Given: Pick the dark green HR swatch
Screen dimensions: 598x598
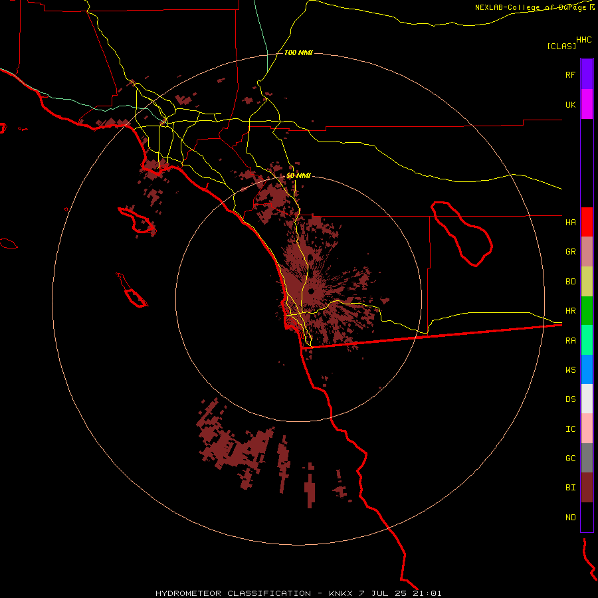Looking at the screenshot, I should pyautogui.click(x=587, y=311).
